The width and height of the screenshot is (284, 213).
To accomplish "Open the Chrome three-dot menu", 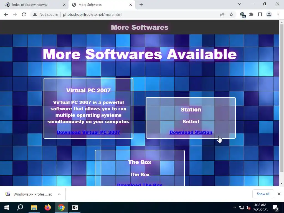I will (x=278, y=14).
